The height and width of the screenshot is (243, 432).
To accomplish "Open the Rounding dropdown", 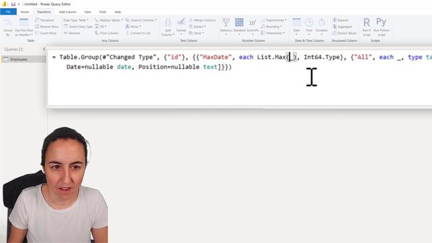I will (x=271, y=26).
